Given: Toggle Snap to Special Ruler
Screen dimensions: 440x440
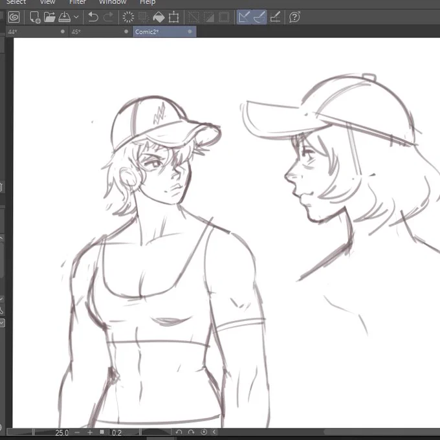Looking at the screenshot, I should click(259, 17).
